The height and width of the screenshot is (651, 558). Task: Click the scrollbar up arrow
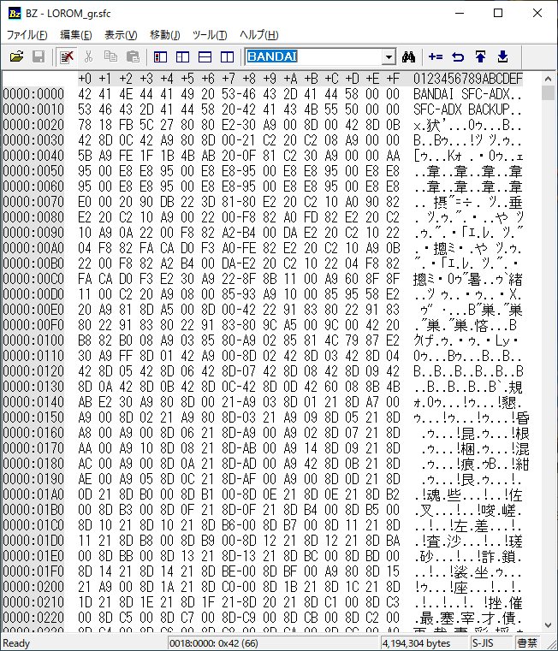548,79
